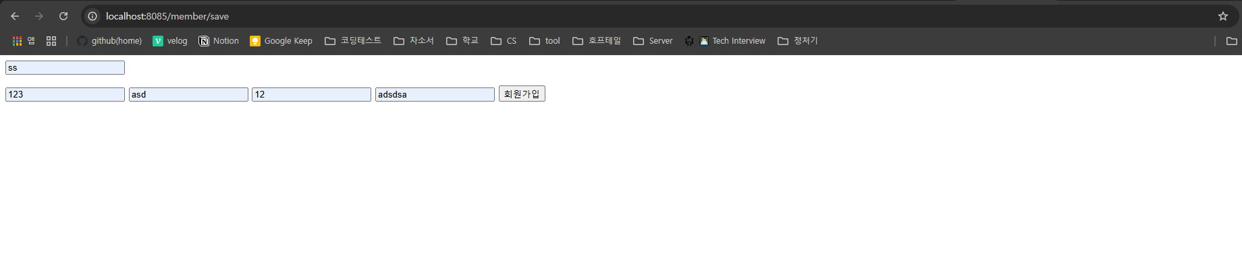Expand the 학교 bookmark folder

click(462, 41)
